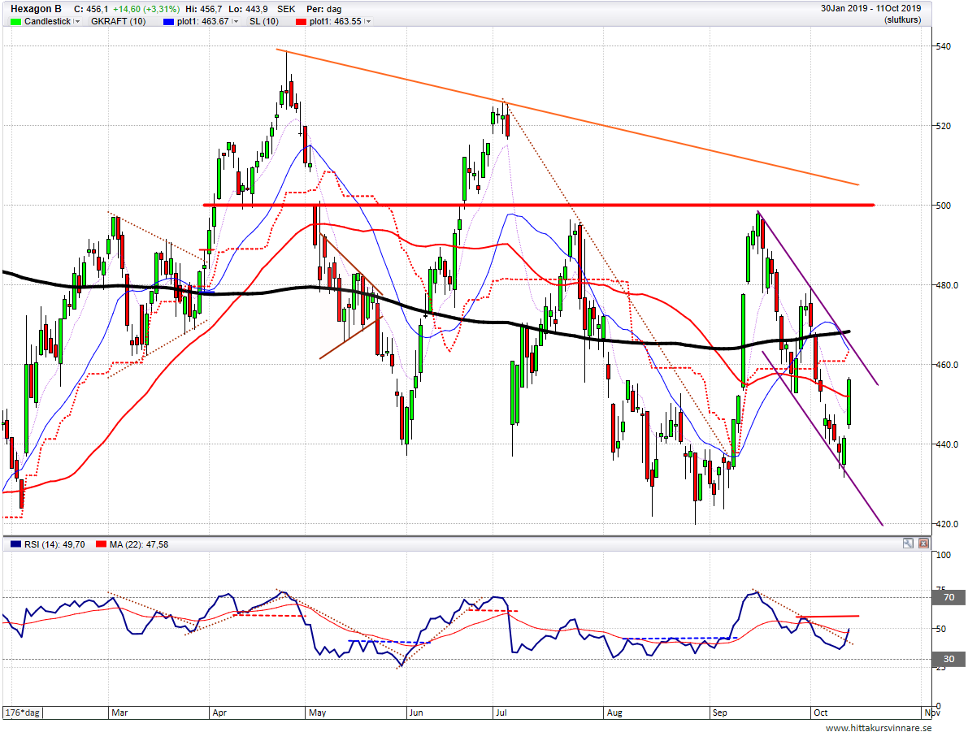Click the Per: dag period label

(x=324, y=9)
